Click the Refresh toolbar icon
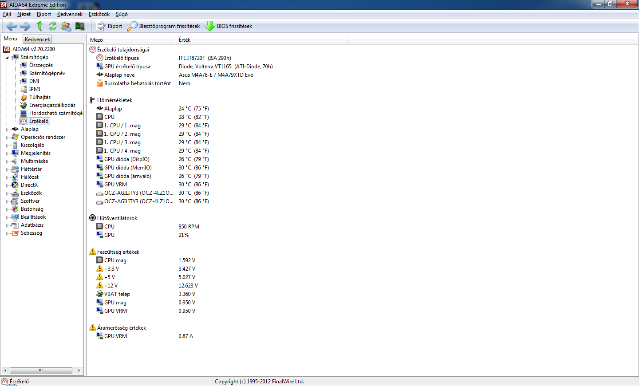 tap(53, 26)
